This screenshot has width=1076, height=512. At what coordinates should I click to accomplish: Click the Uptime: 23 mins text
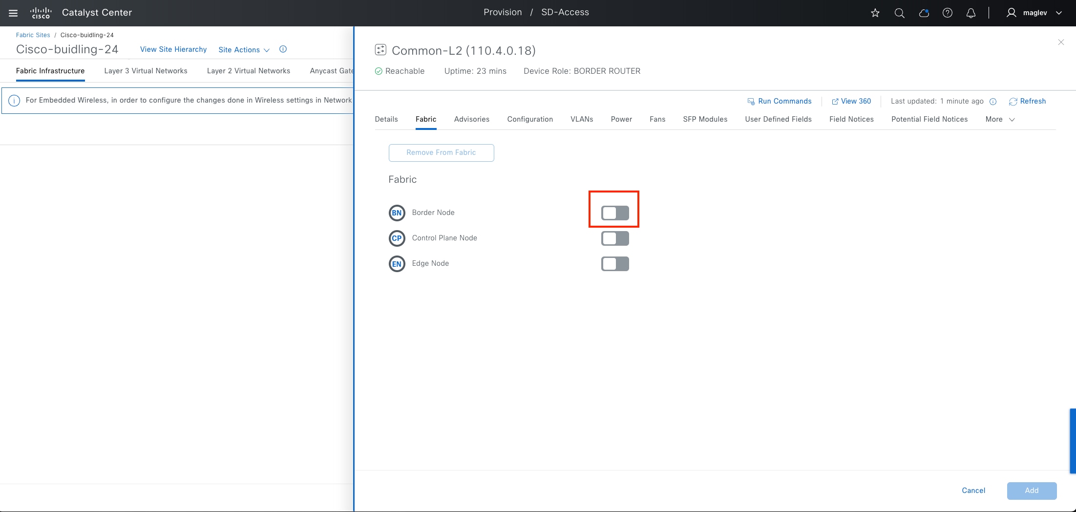475,71
